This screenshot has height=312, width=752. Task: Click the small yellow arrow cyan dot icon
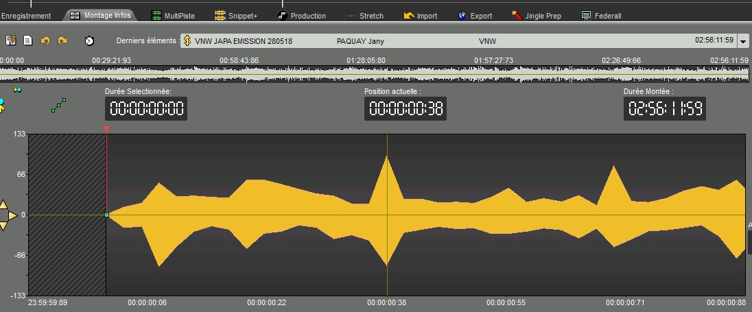point(17,90)
